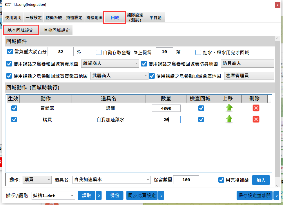Image resolution: width=283 pixels, height=205 pixels.
Task: Click the 保留數量 input field
Action: pos(186,180)
